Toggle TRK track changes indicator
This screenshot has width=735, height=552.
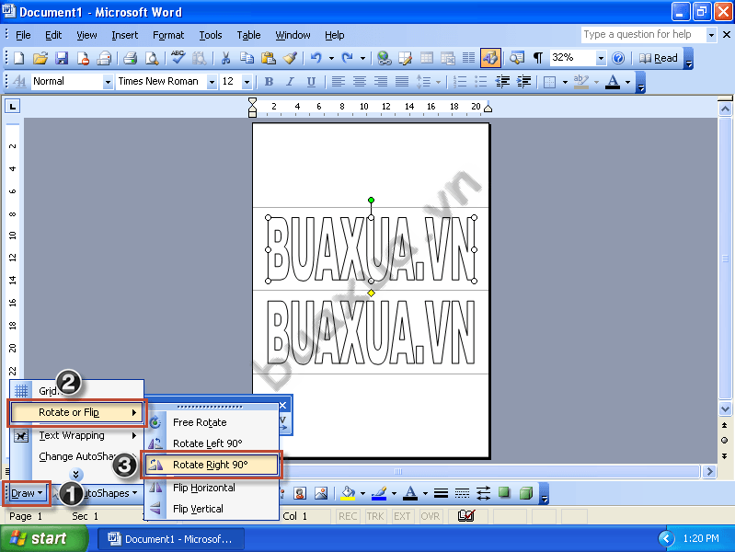coord(375,516)
